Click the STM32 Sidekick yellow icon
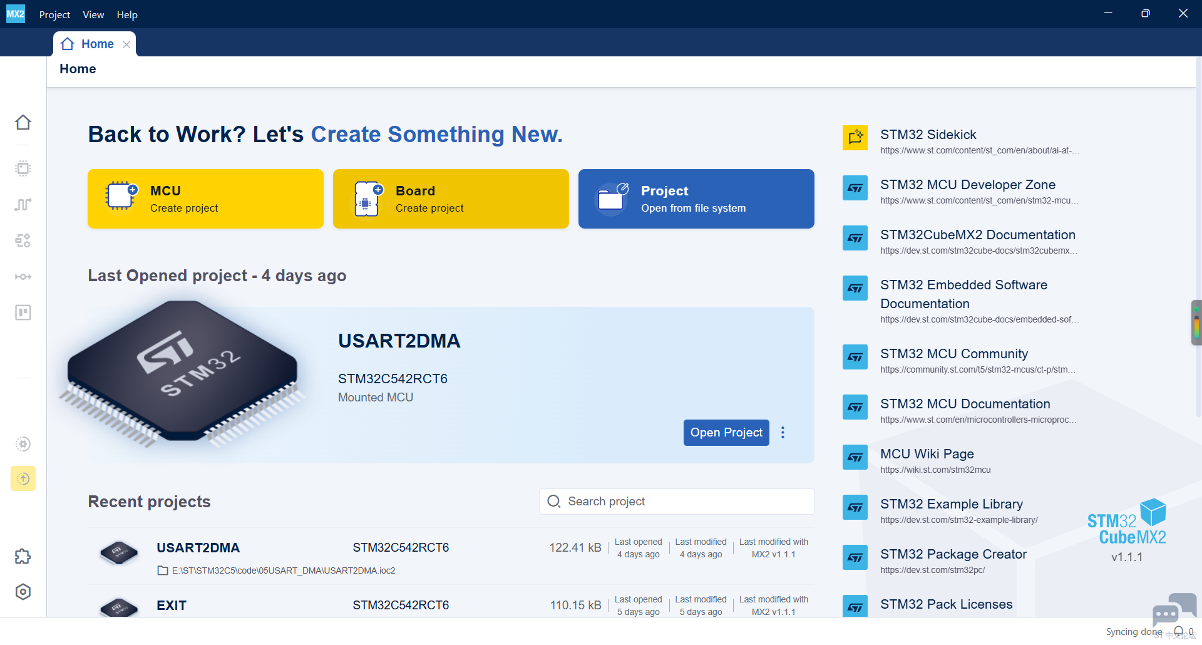1202x645 pixels. pyautogui.click(x=855, y=138)
